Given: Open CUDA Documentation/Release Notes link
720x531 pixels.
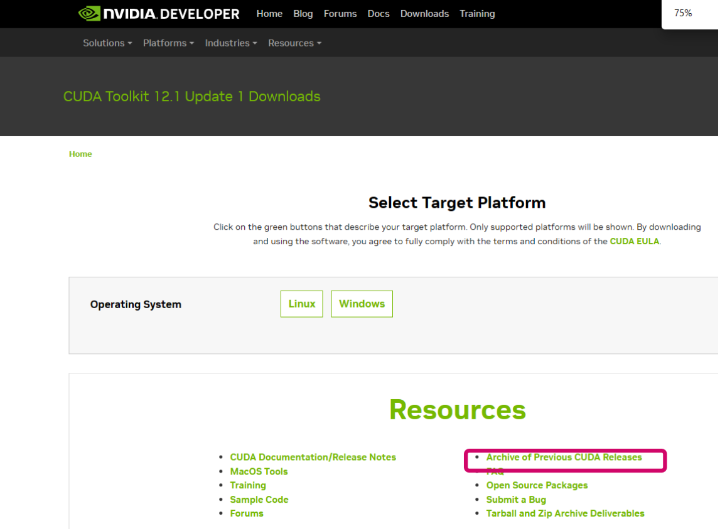Looking at the screenshot, I should click(313, 458).
